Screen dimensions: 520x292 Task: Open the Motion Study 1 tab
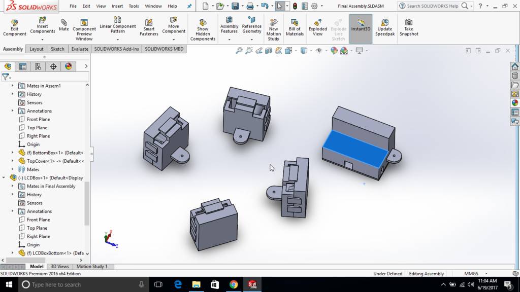[92, 267]
